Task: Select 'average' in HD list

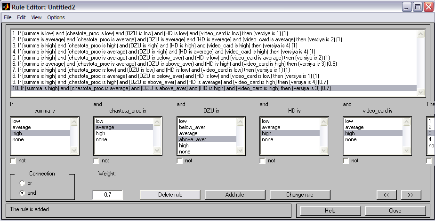Action: 290,127
